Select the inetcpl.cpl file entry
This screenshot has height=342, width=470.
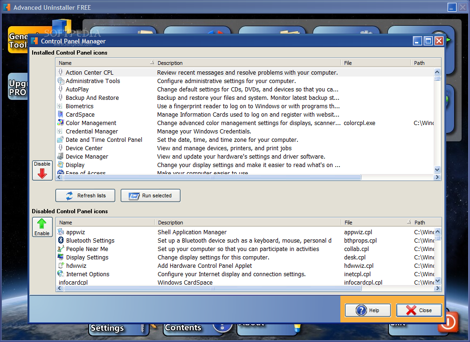click(357, 274)
